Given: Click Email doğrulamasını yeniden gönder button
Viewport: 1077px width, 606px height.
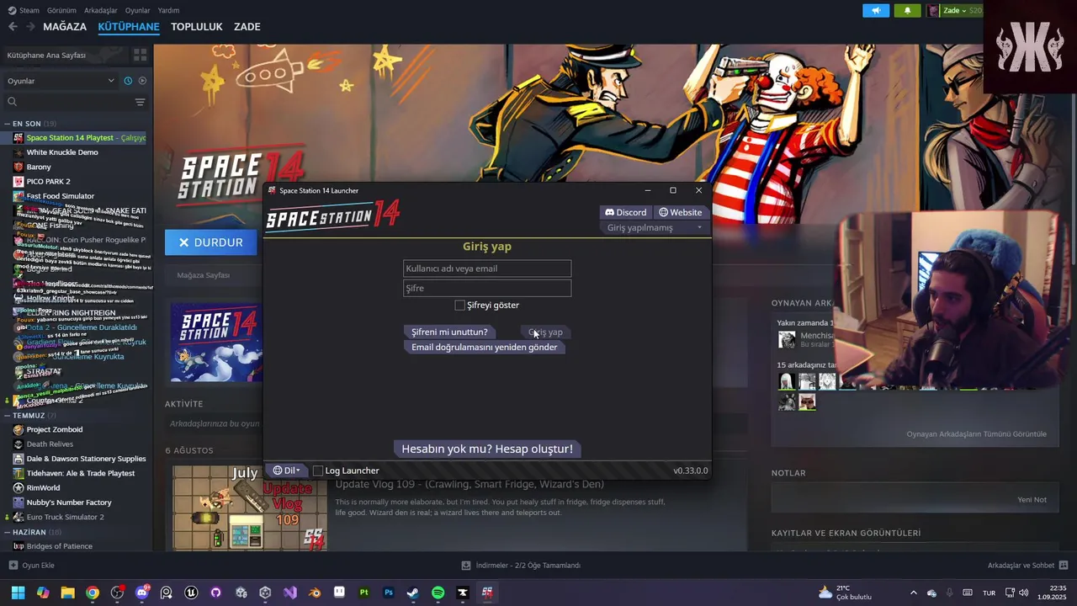Looking at the screenshot, I should tap(484, 347).
